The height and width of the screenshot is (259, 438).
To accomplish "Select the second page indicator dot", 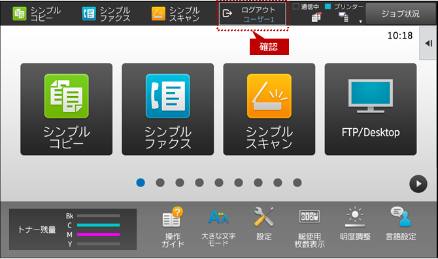I will click(x=160, y=182).
